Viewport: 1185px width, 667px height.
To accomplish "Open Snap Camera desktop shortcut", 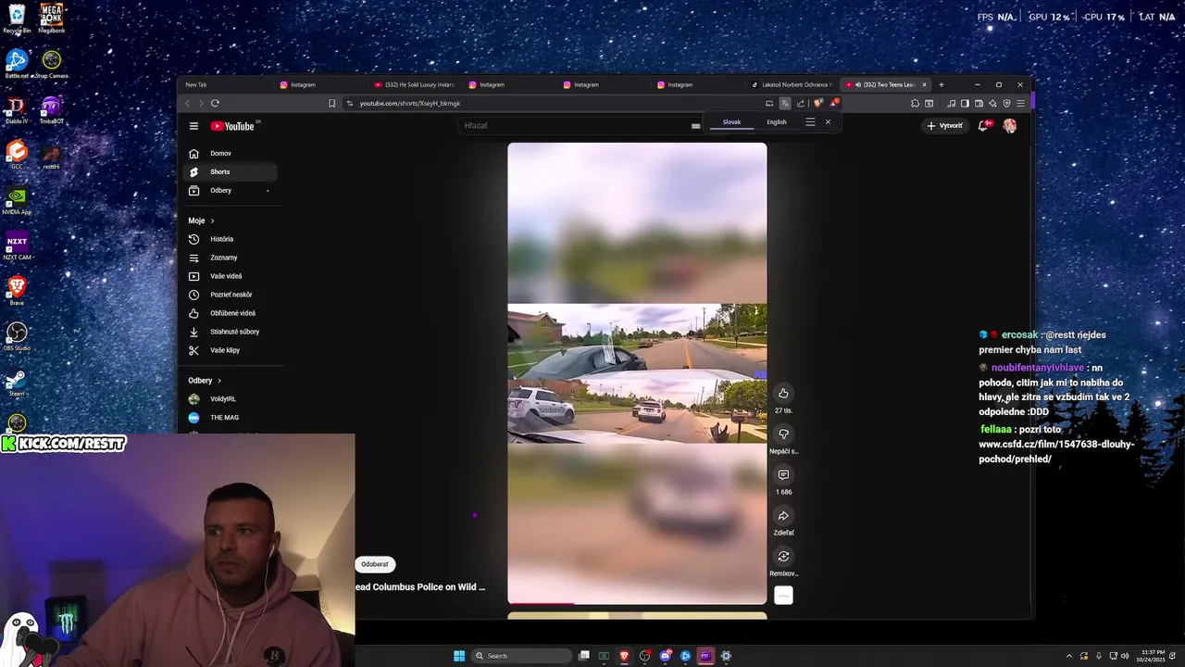I will [x=52, y=64].
